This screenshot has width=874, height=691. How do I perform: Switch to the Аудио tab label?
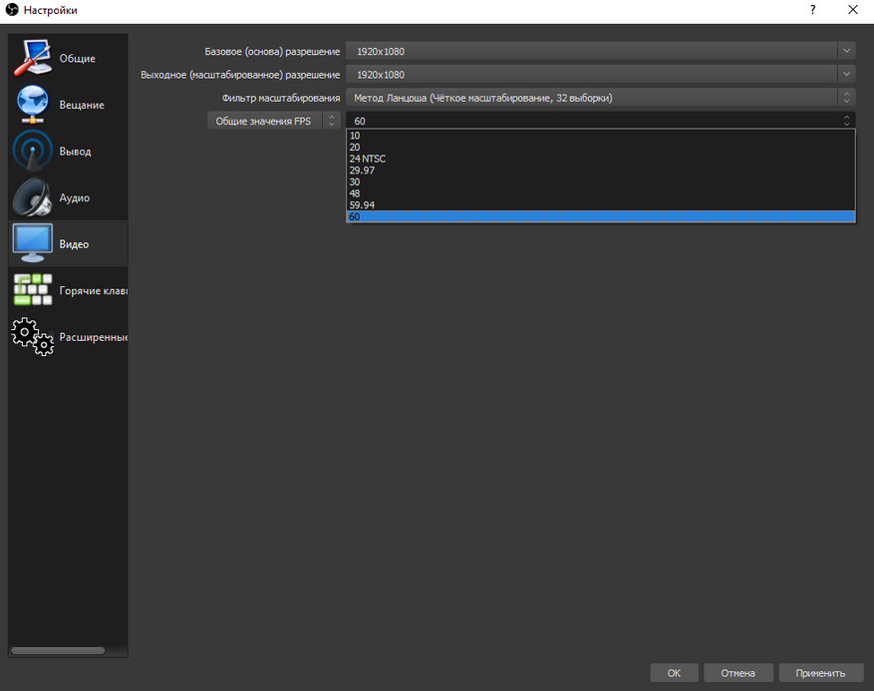(75, 198)
